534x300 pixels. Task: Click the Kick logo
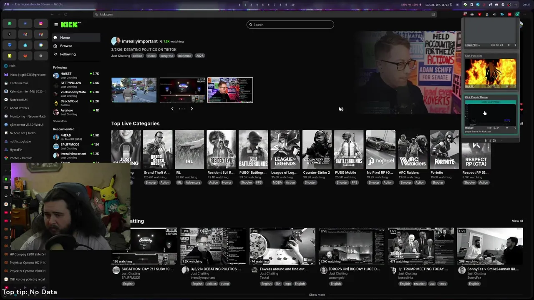(71, 25)
